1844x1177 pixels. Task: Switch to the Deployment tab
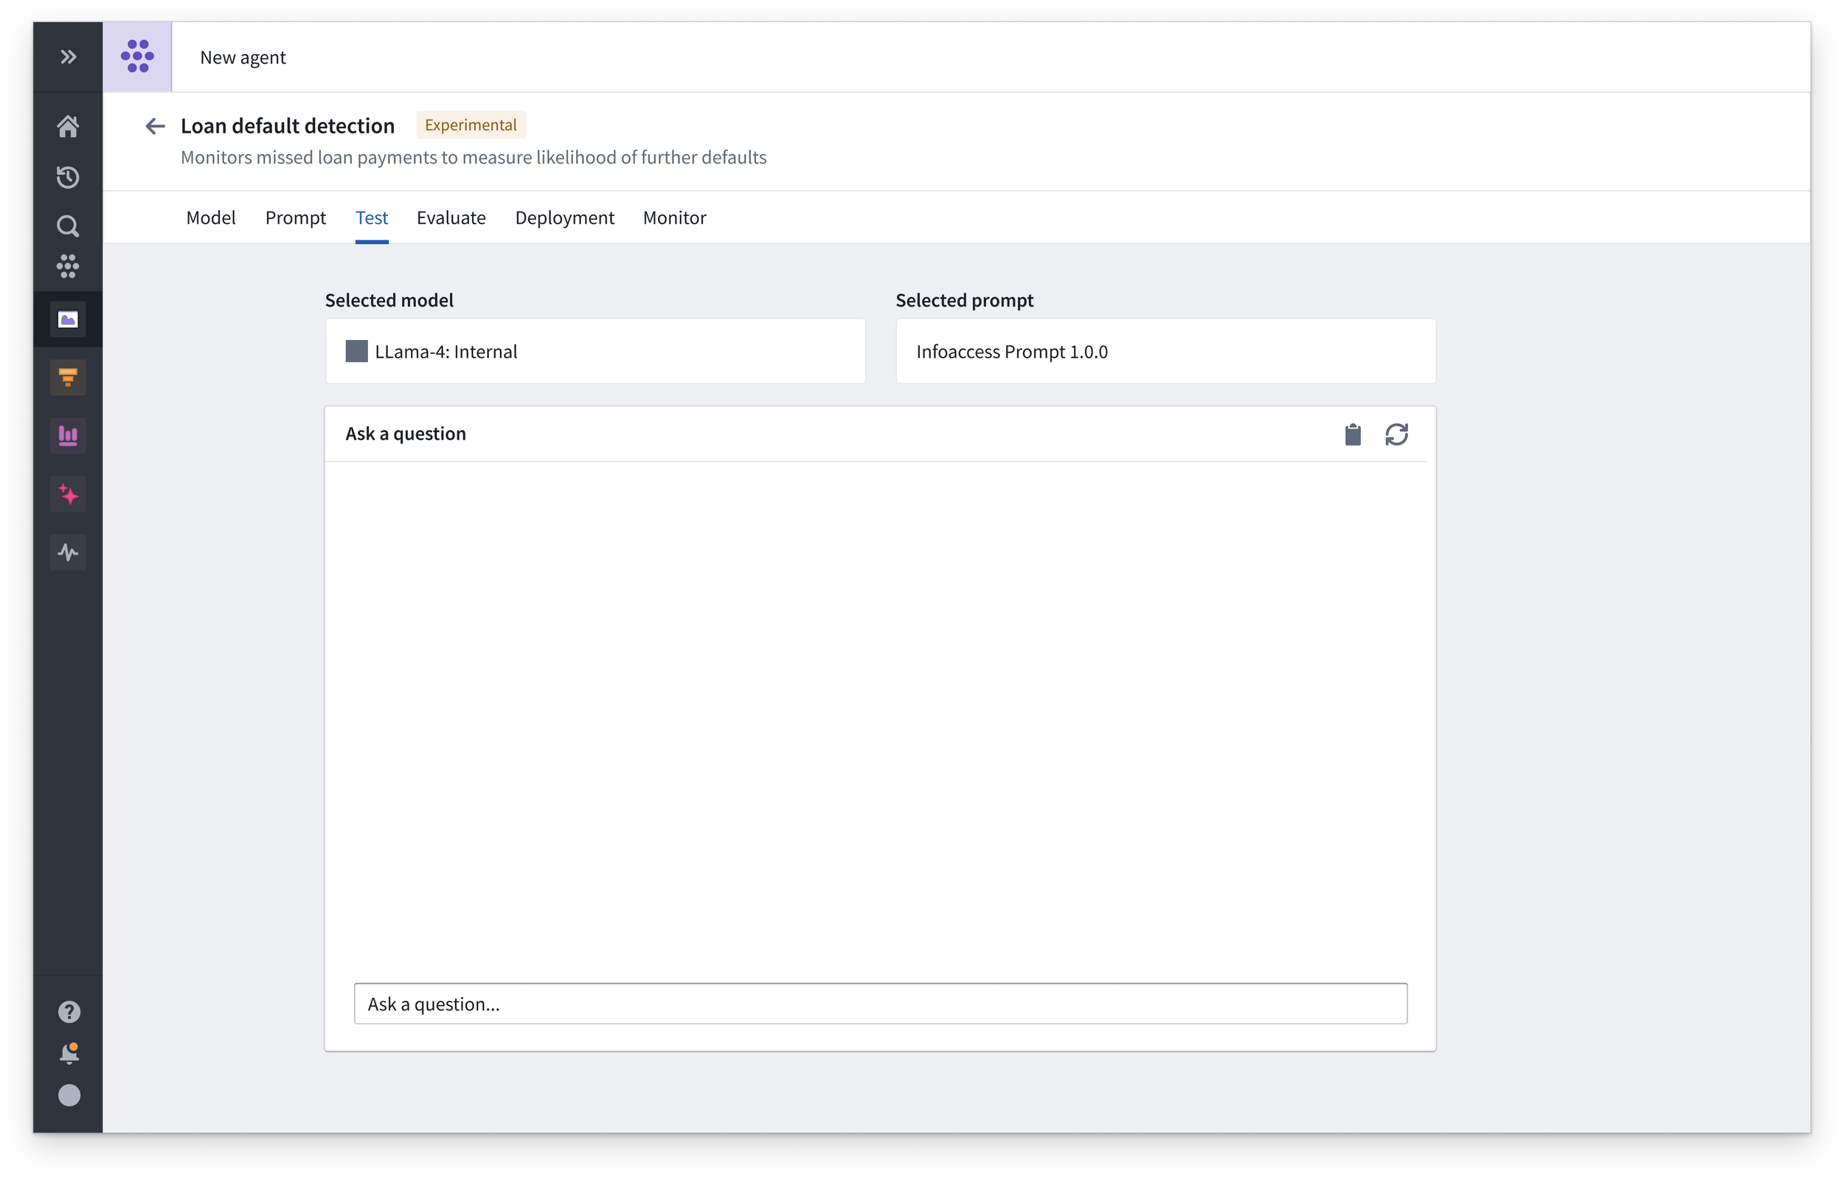pyautogui.click(x=564, y=218)
